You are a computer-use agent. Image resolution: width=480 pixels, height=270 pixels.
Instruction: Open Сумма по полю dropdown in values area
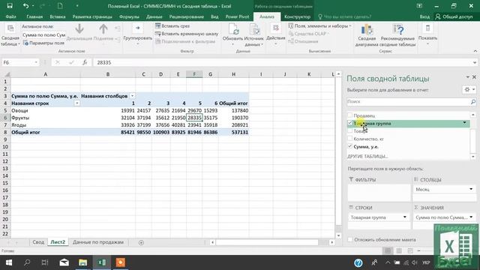(x=471, y=217)
